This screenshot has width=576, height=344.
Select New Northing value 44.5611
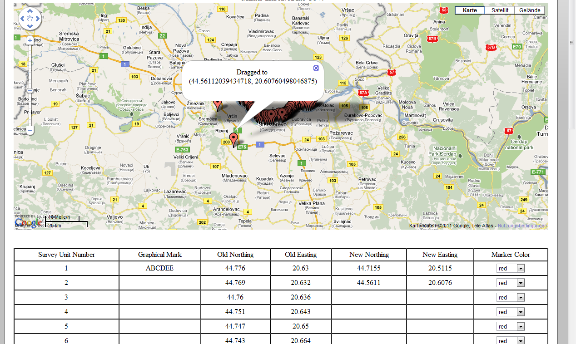pos(369,283)
